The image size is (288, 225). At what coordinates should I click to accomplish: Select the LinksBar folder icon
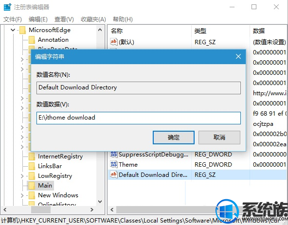(x=32, y=166)
